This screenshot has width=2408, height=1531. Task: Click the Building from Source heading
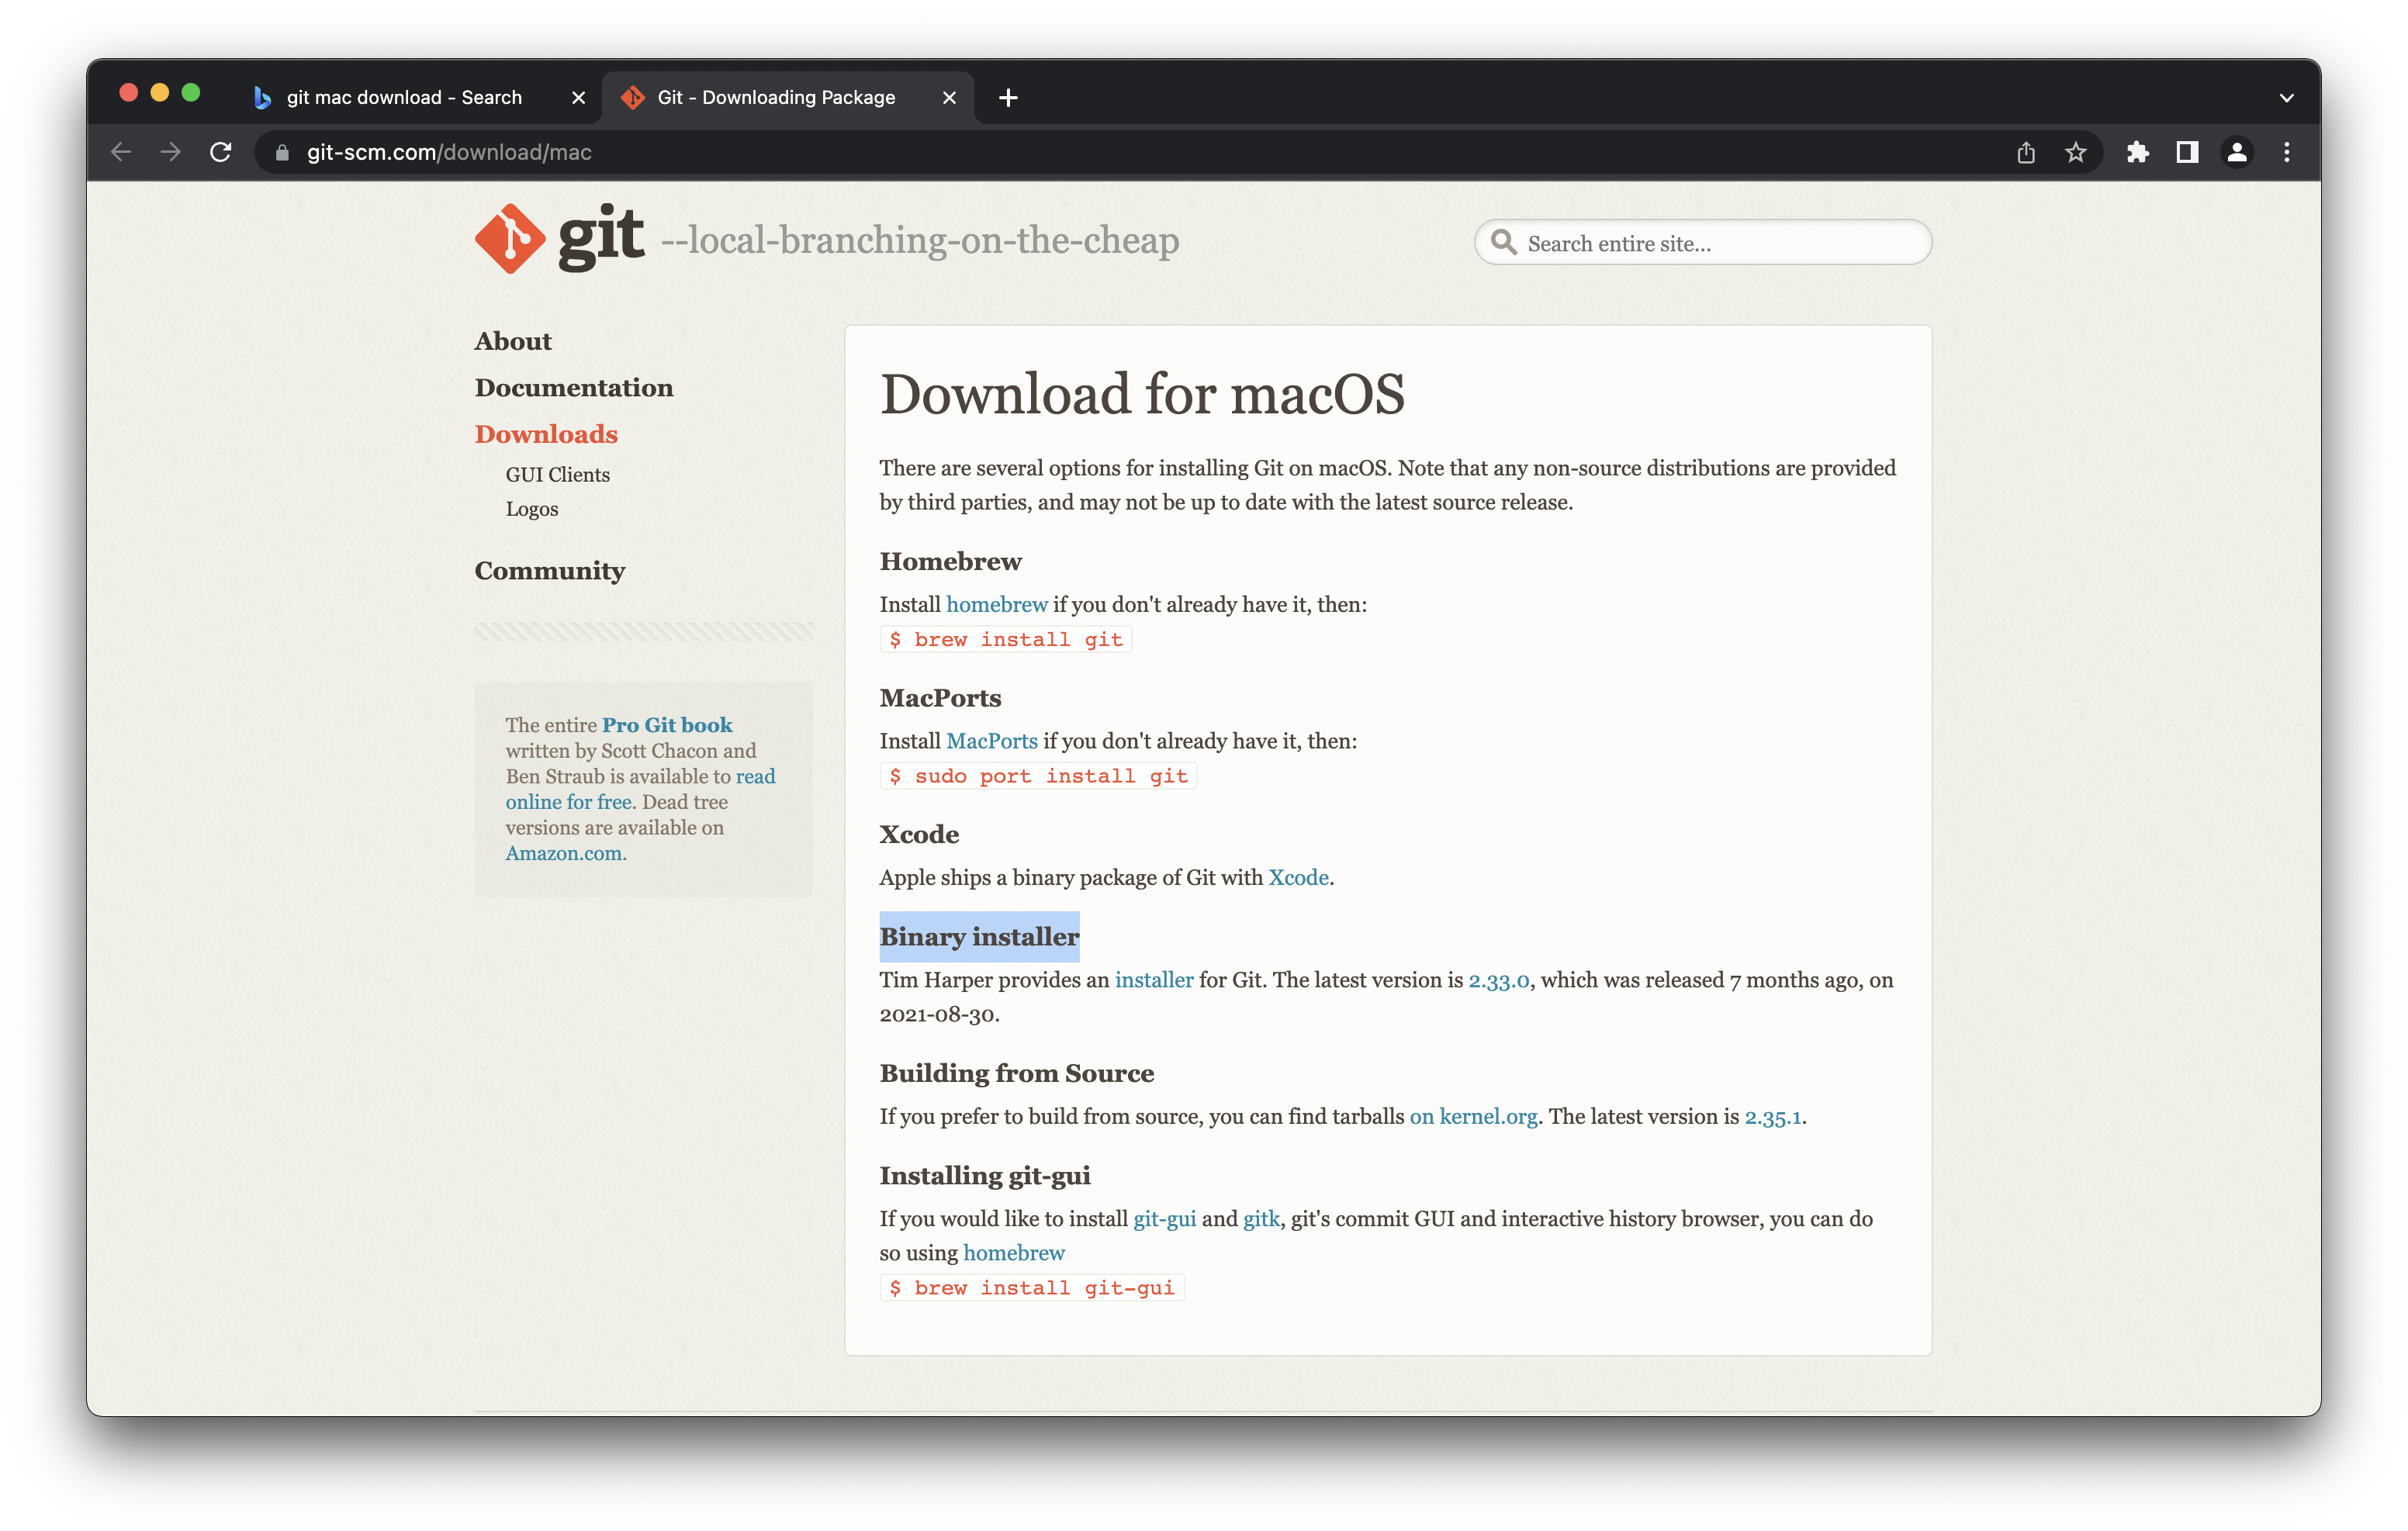pos(1016,1073)
